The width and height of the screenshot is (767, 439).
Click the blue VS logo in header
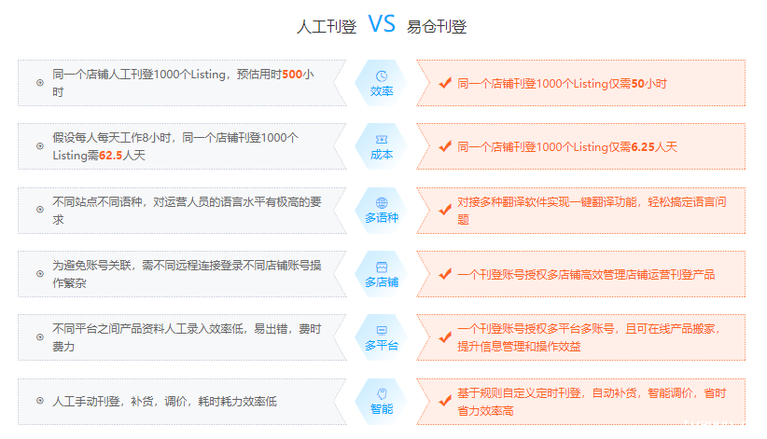382,24
